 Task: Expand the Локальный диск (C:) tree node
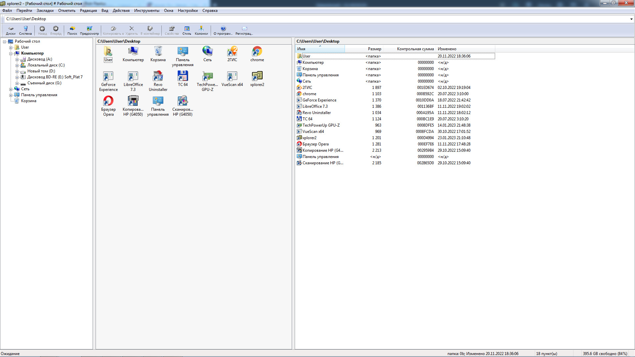[x=17, y=65]
